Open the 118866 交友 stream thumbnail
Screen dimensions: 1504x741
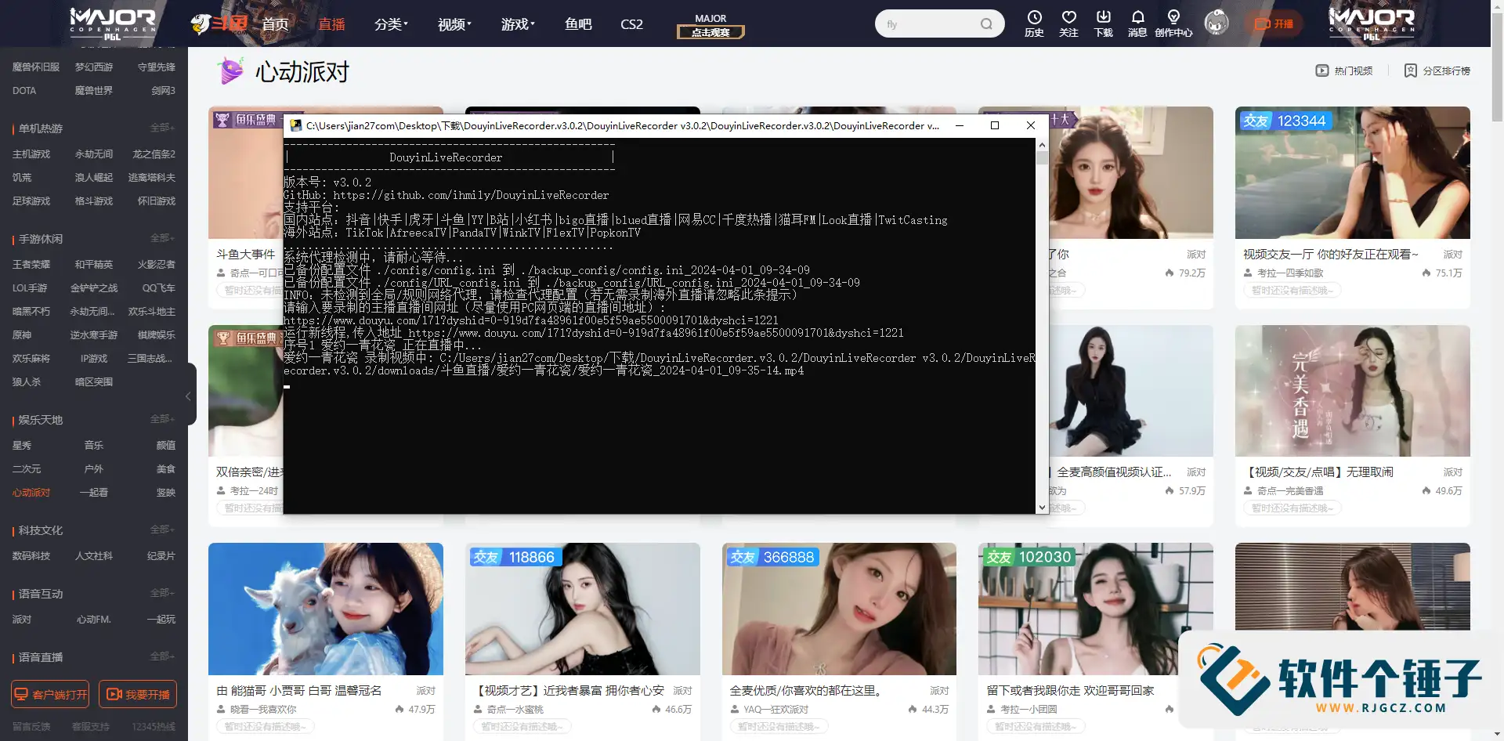tap(582, 609)
